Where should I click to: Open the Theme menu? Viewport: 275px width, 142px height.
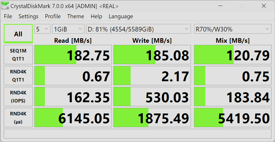point(76,16)
